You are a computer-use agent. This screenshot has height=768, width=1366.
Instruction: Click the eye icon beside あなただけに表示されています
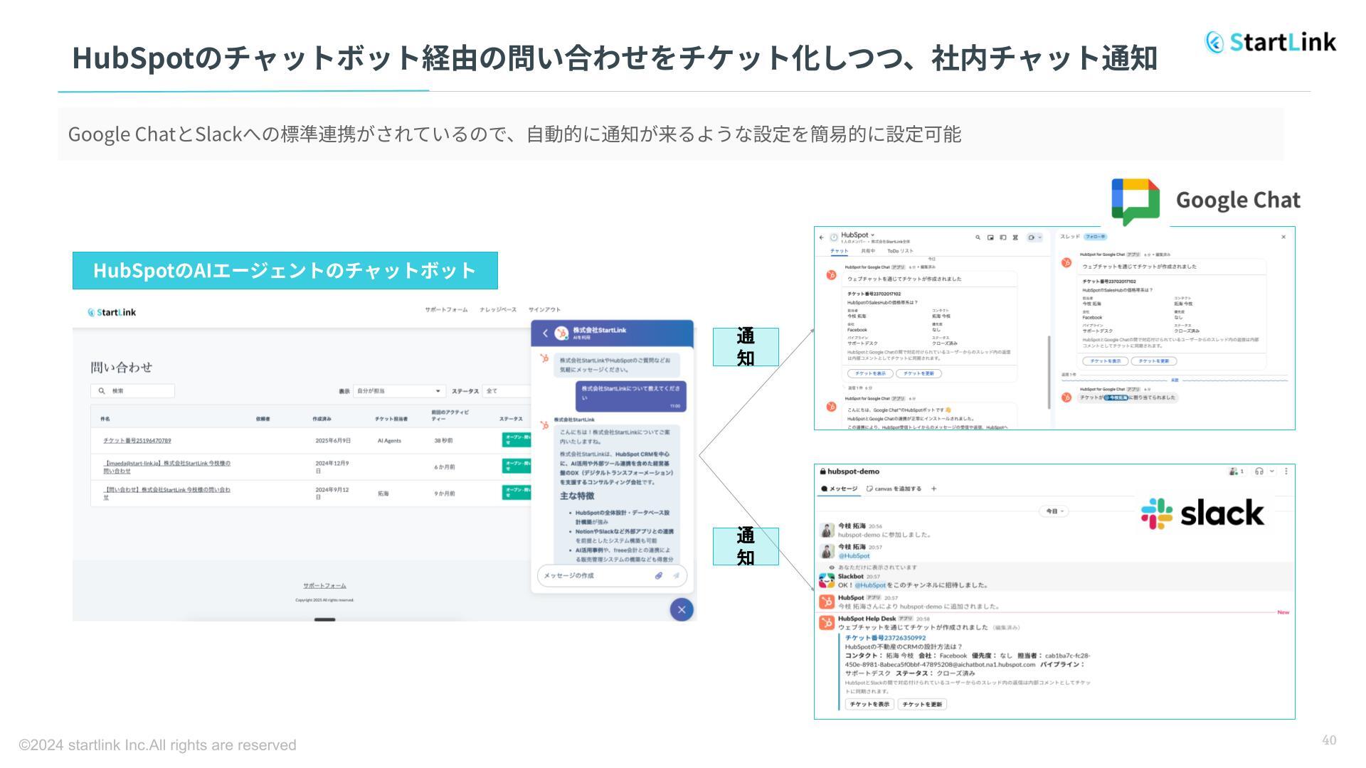[832, 567]
